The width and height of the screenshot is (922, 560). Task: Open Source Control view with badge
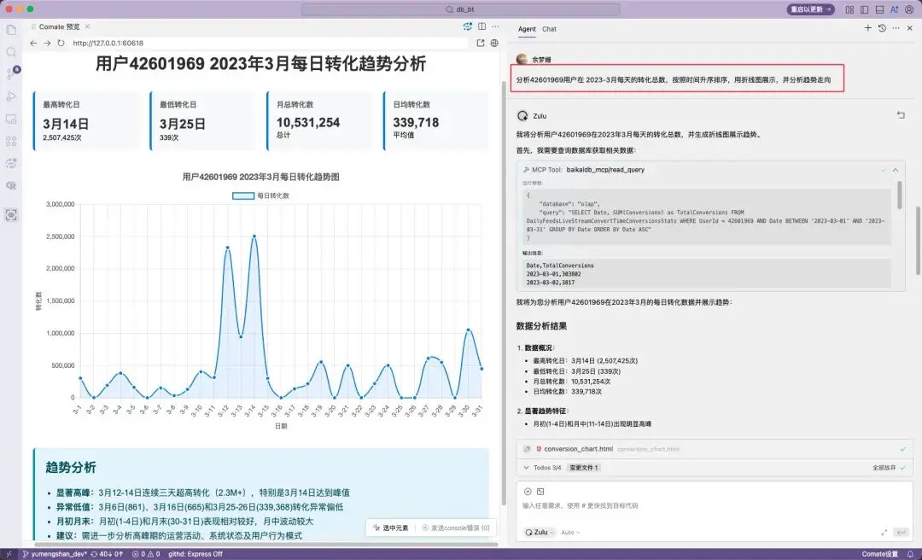(x=12, y=73)
